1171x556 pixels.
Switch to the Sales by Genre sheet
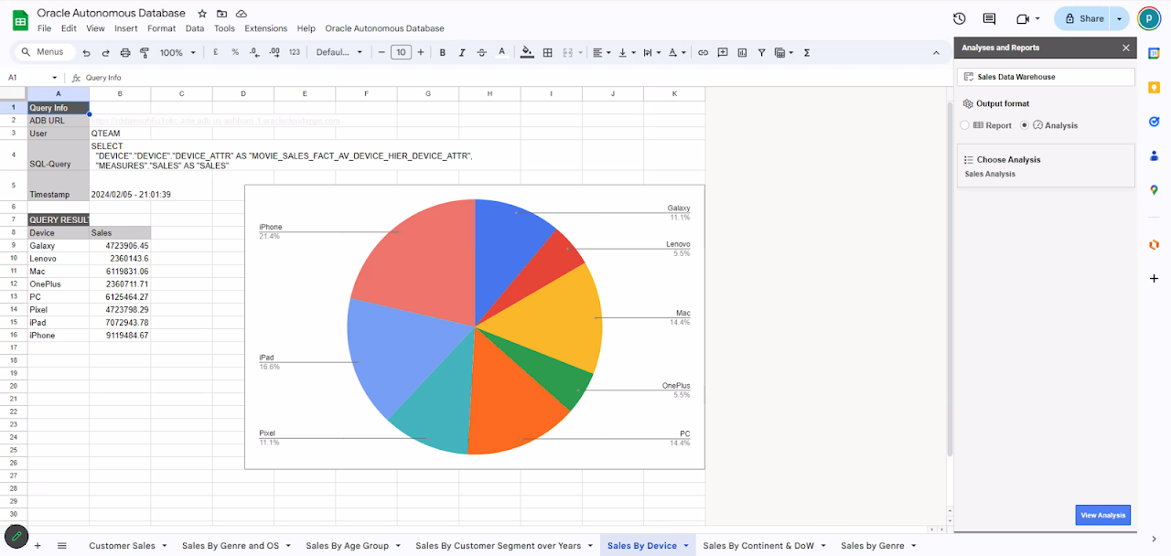(x=872, y=546)
